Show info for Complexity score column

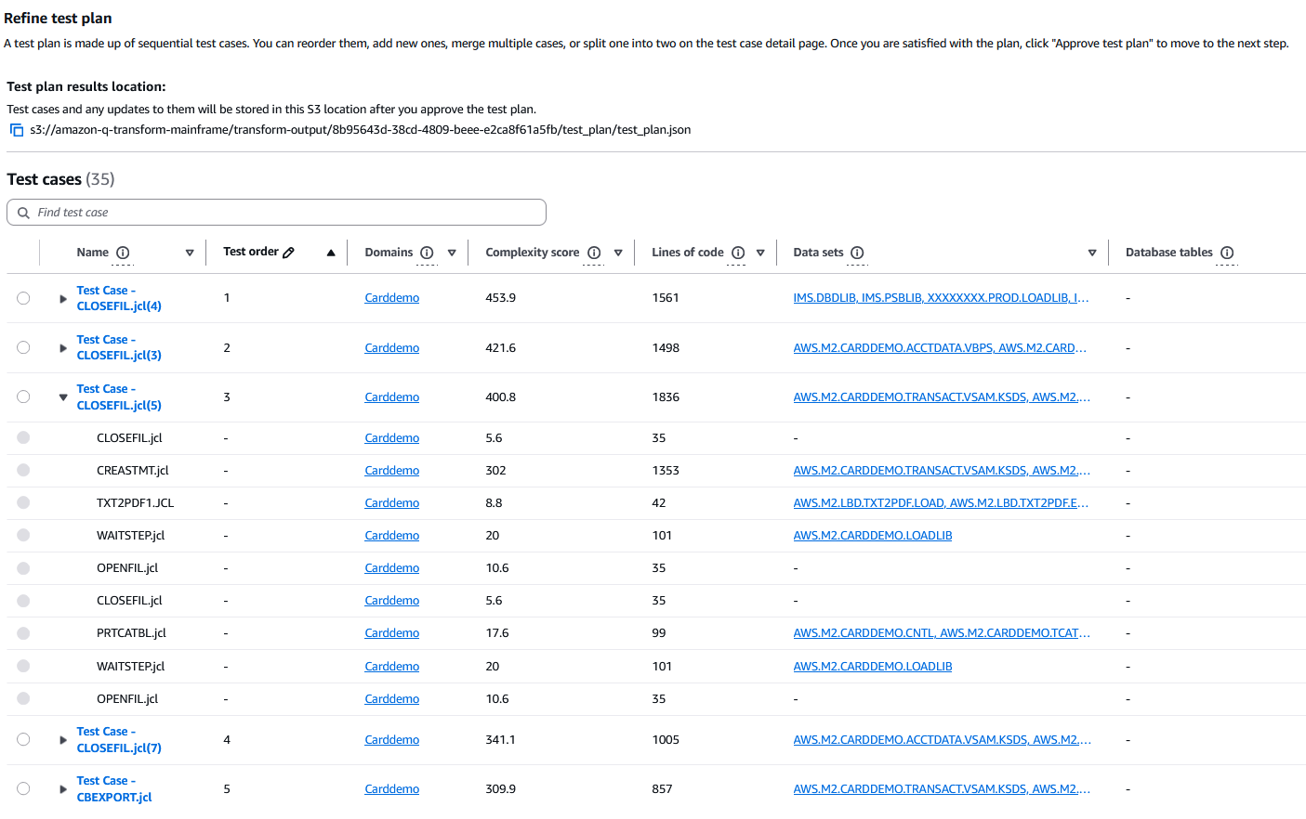[x=594, y=253]
